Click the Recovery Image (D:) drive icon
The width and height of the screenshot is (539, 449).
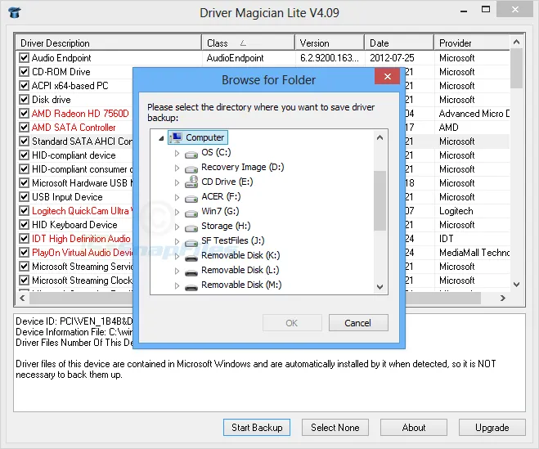point(191,169)
